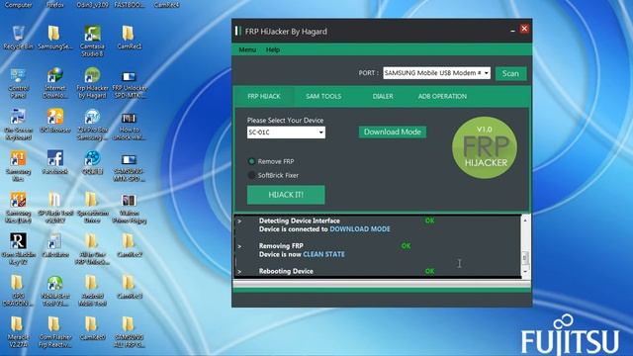Screen dimensions: 633x356
Task: Open the CamRec7 folder
Action: [x=130, y=245]
